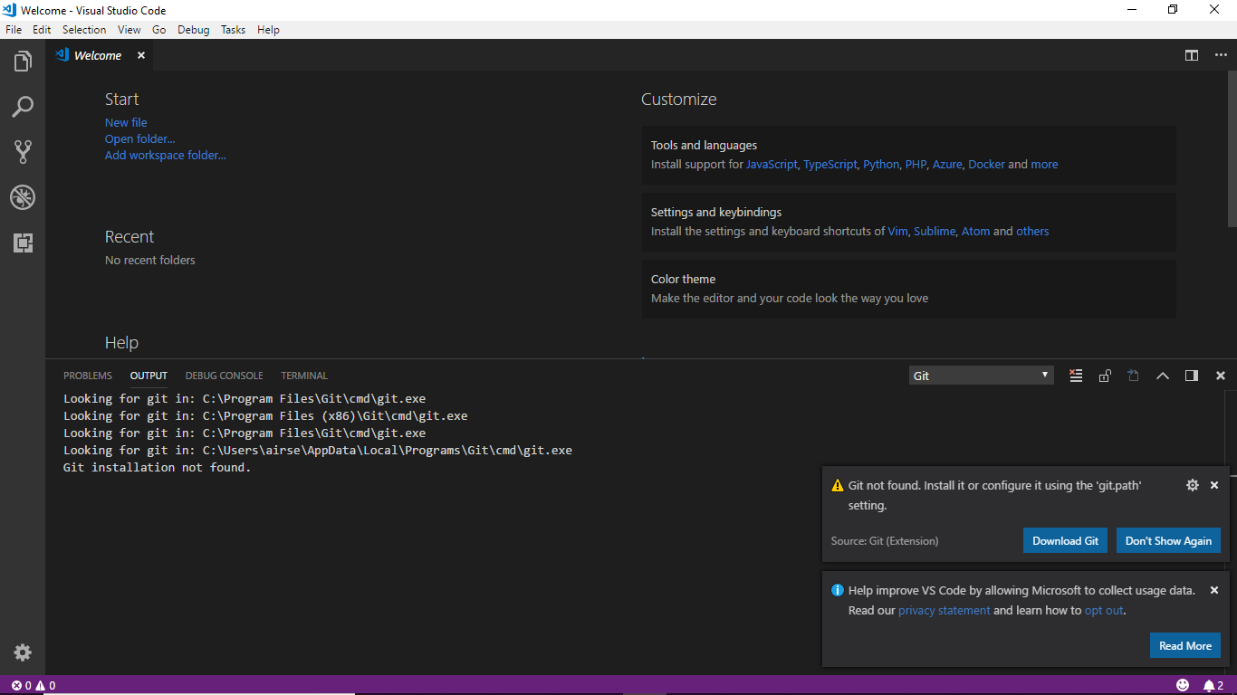Toggle Output scroll lock
This screenshot has height=695, width=1237.
click(1105, 376)
